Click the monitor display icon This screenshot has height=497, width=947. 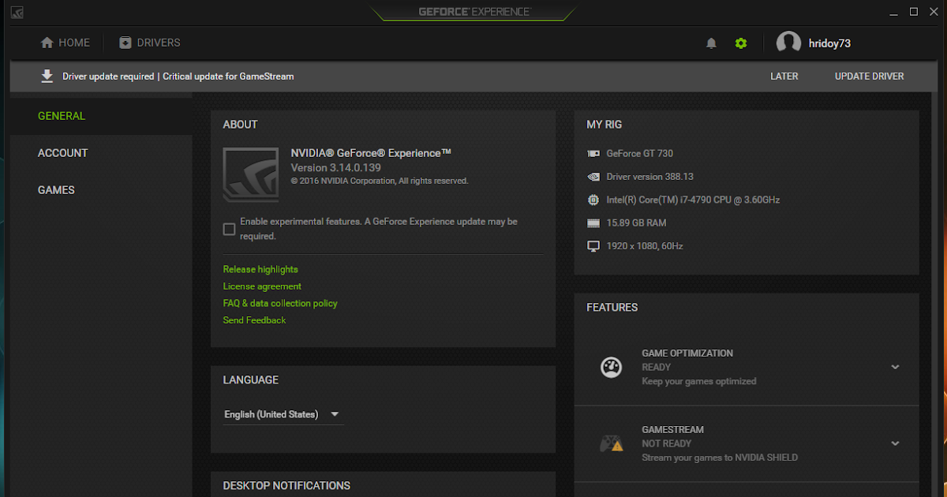click(593, 246)
